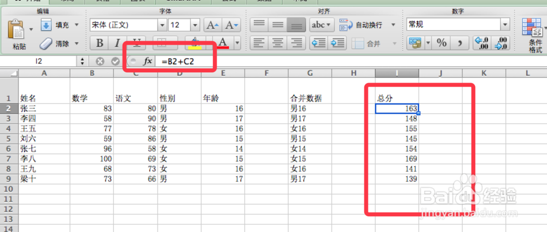The height and width of the screenshot is (232, 547).
Task: Open number format dropdown 常规
Action: tap(505, 25)
